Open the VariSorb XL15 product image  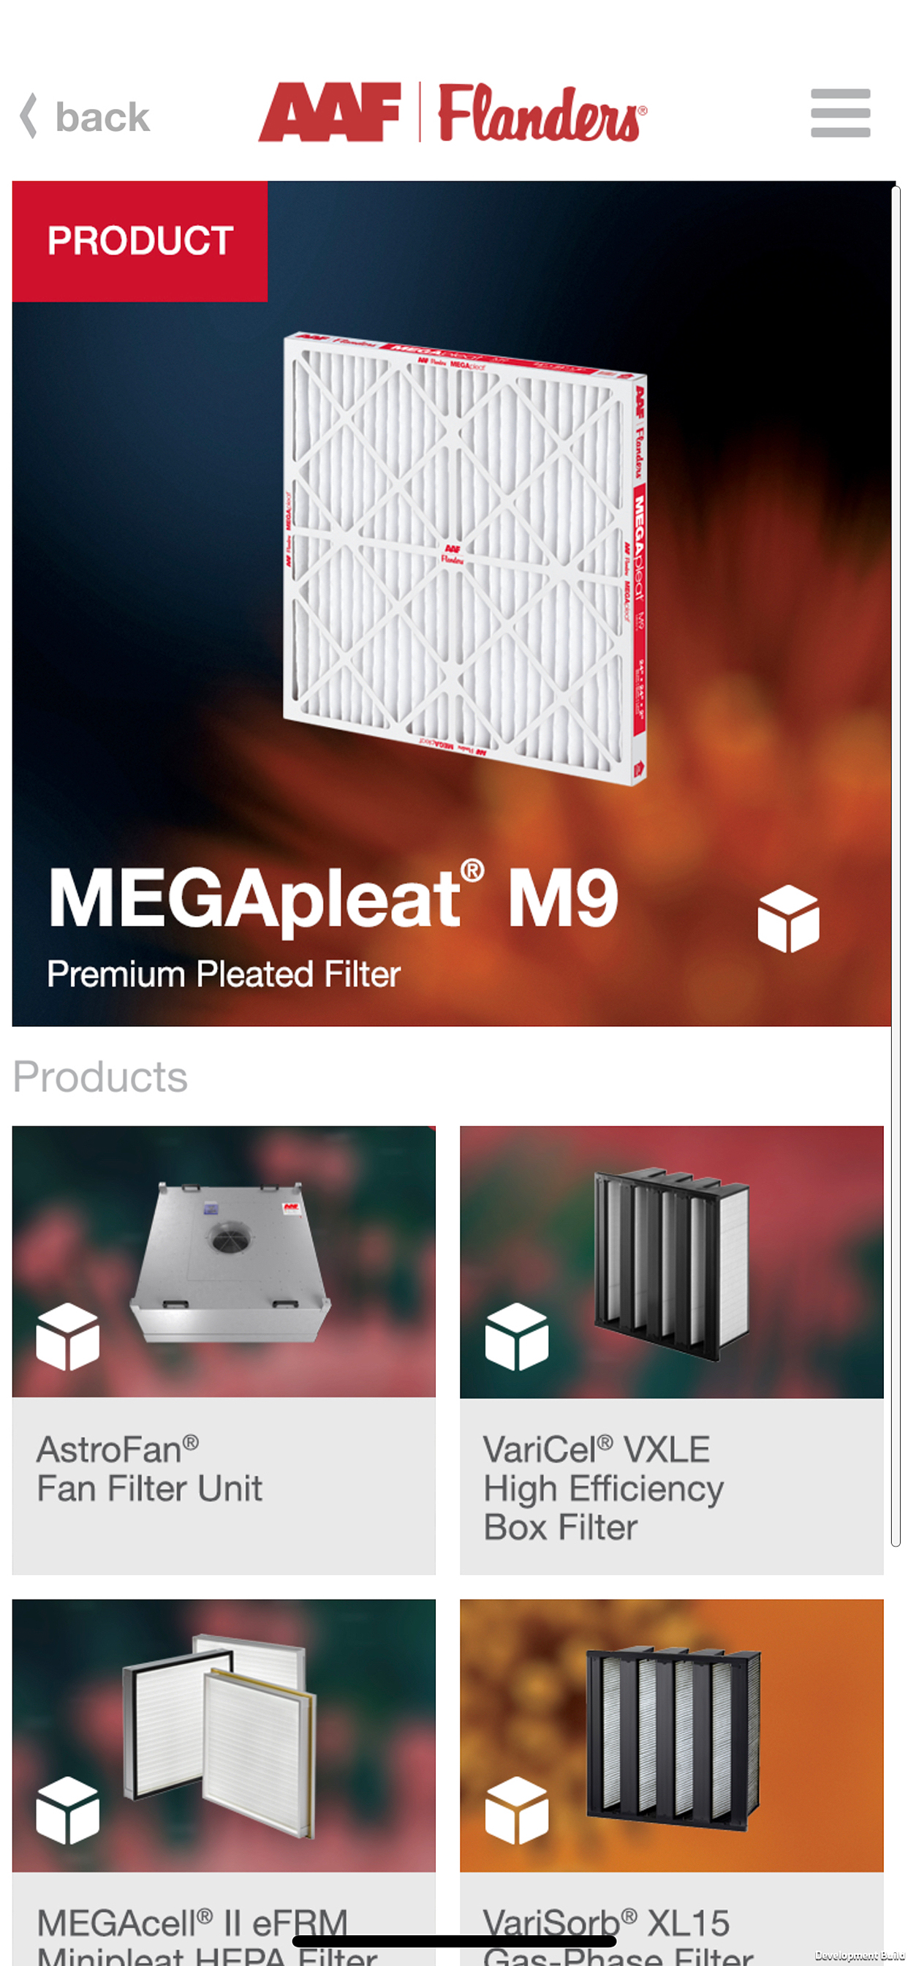pyautogui.click(x=671, y=1735)
